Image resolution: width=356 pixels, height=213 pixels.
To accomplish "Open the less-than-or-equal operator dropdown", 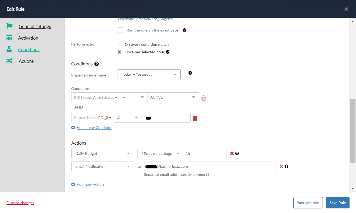I will click(x=128, y=118).
